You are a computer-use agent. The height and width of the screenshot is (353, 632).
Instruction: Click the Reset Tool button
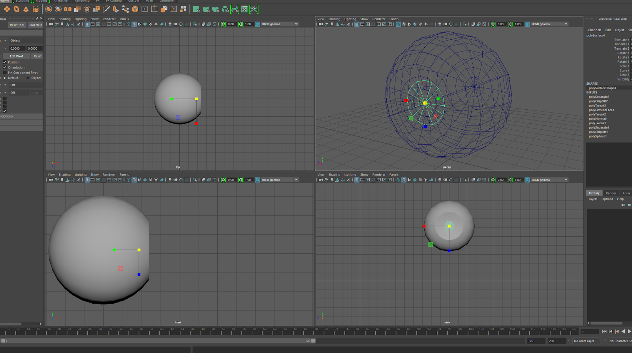pos(17,25)
